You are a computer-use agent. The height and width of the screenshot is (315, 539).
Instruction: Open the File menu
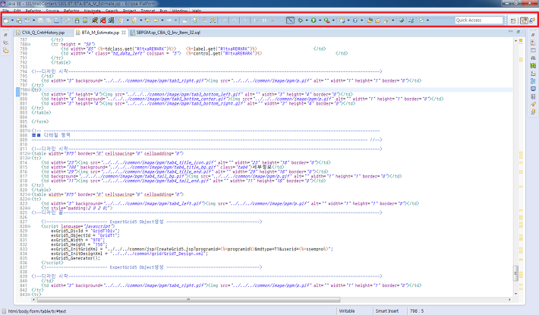pyautogui.click(x=5, y=11)
